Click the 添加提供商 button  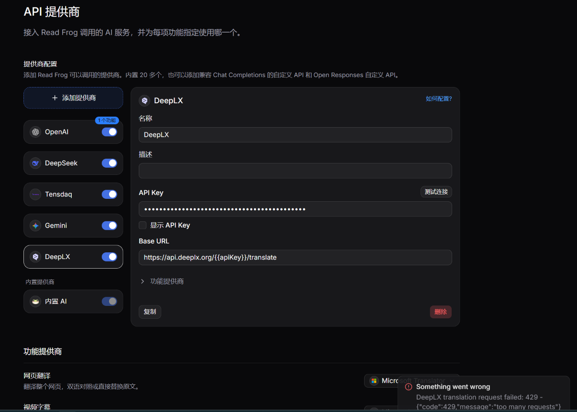tap(73, 98)
